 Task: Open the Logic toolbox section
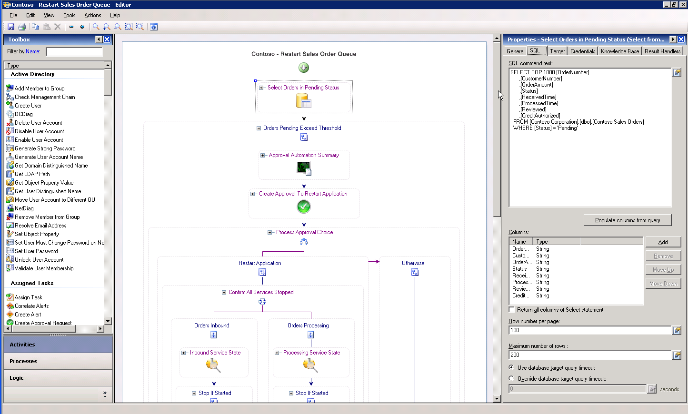point(58,378)
